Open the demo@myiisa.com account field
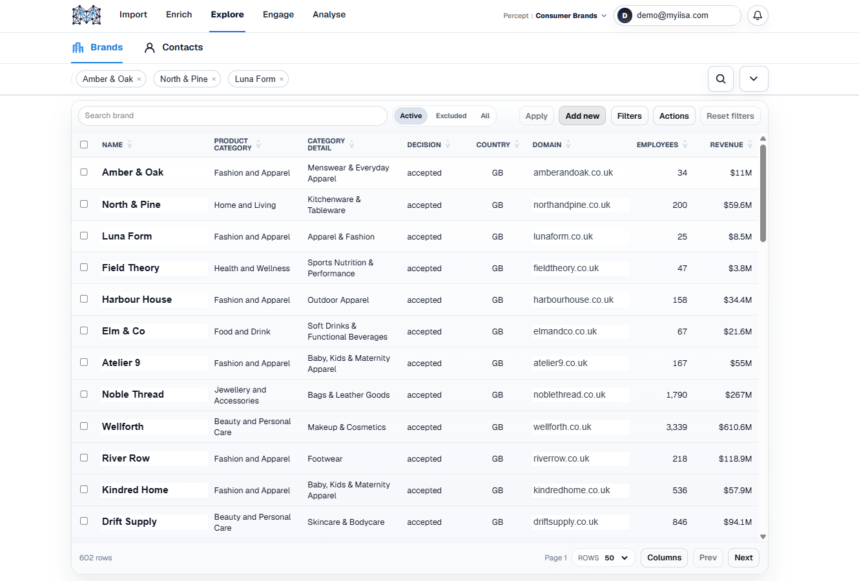This screenshot has width=859, height=581. pos(678,15)
